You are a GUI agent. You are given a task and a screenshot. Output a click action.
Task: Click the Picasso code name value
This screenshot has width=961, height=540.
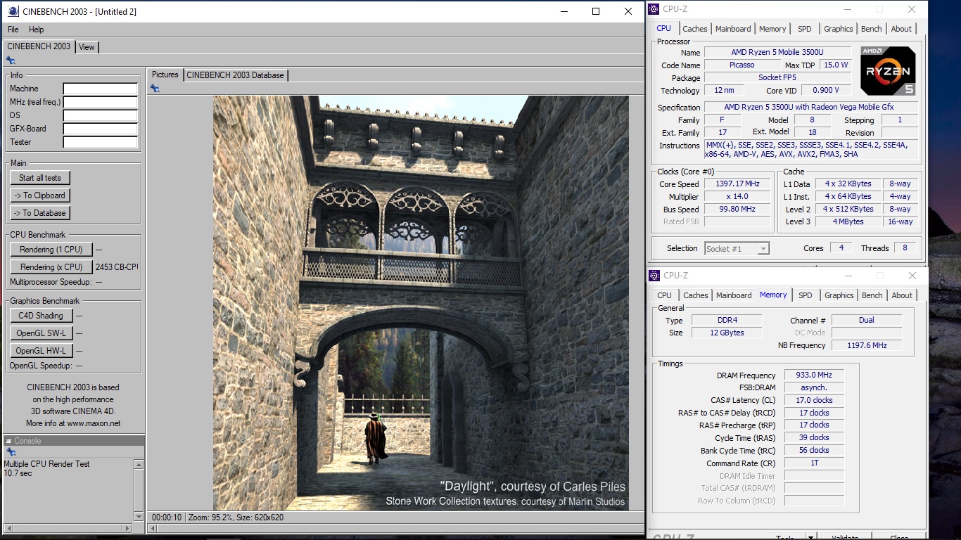pos(742,65)
